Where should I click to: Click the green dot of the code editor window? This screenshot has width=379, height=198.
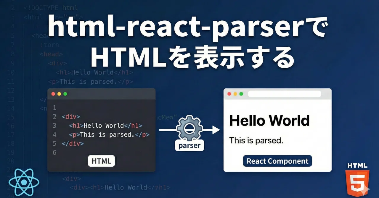tap(65, 94)
